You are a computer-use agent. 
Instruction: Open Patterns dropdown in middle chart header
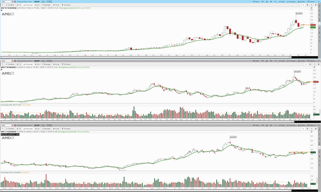(x=312, y=61)
